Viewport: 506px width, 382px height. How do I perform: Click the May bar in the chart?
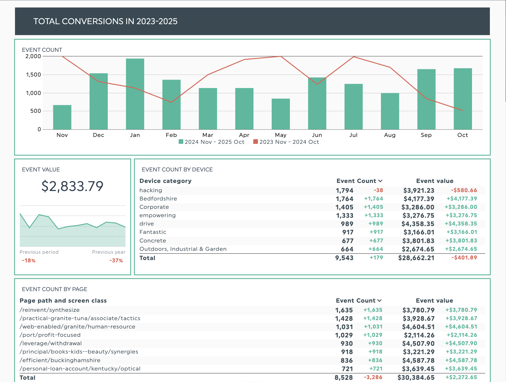pos(281,114)
